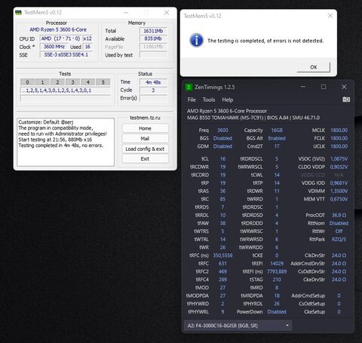The width and height of the screenshot is (362, 343).
Task: Click the ProcODT value 36.9 Ω
Action: coord(339,215)
